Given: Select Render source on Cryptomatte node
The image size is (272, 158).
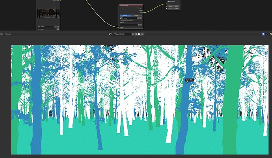Looking at the screenshot, I should tap(125, 15).
